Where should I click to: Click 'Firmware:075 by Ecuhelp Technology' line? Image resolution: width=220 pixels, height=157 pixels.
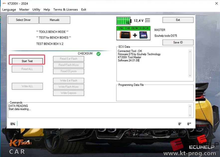tap(139, 54)
